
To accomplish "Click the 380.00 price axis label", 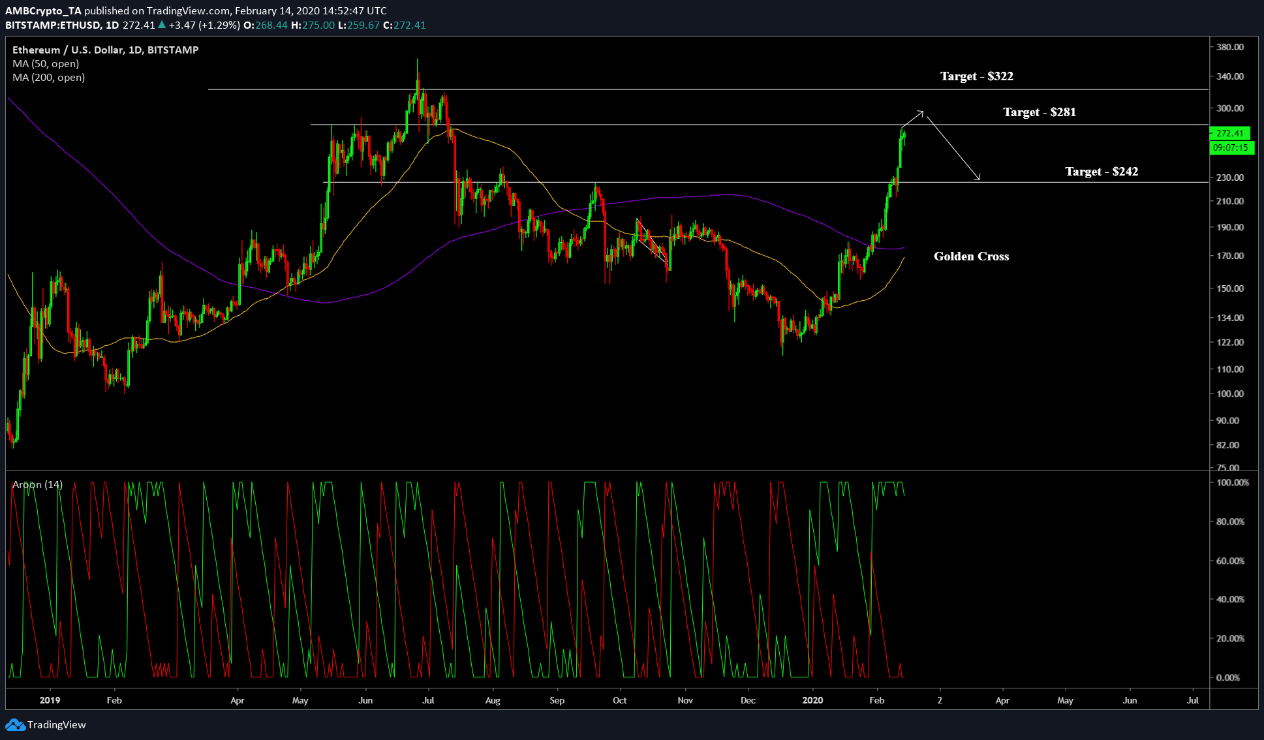I will tap(1230, 47).
